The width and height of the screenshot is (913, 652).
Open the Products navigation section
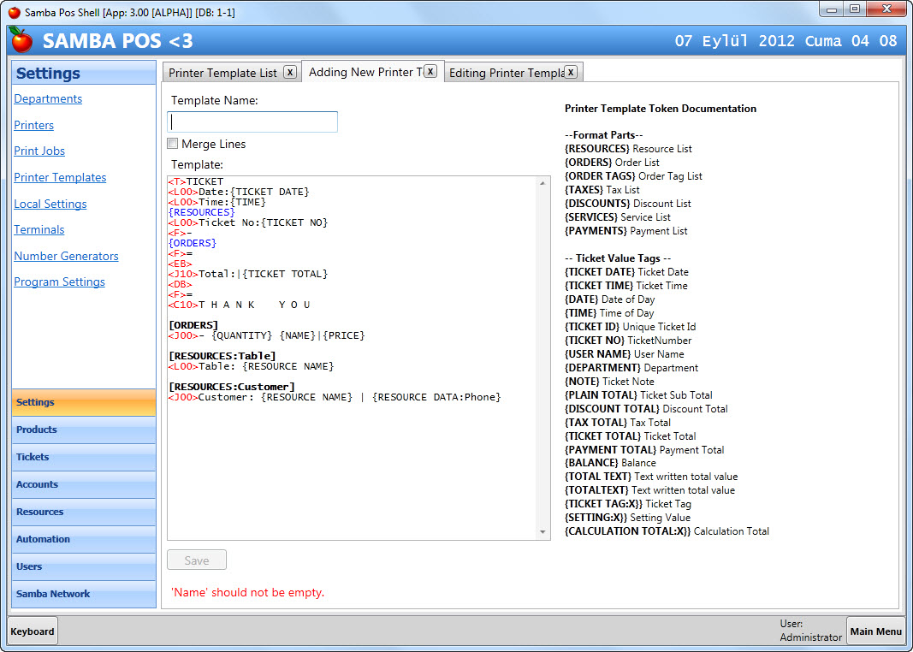pos(84,430)
